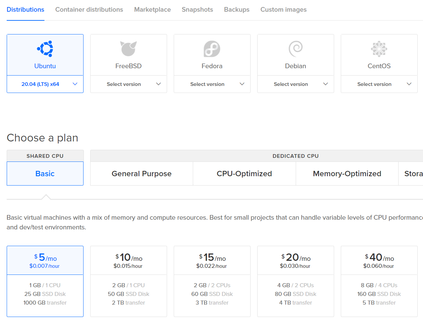Screen dimensions: 423x322
Task: Choose the $20/mo 4 GB plan
Action: coord(296,281)
